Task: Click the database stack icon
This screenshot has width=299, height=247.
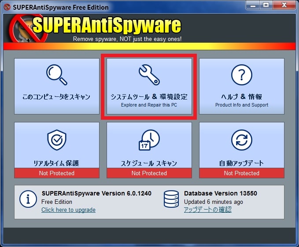Action: pyautogui.click(x=171, y=199)
